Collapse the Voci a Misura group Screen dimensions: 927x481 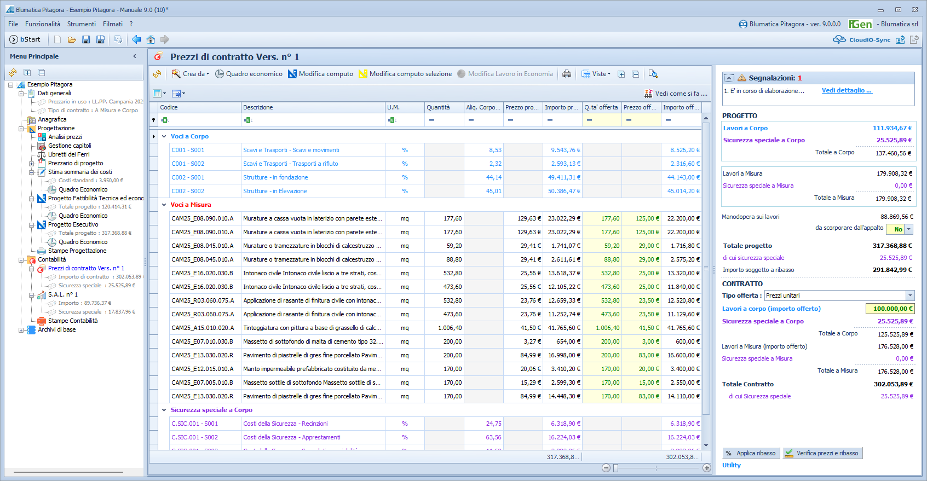click(164, 205)
